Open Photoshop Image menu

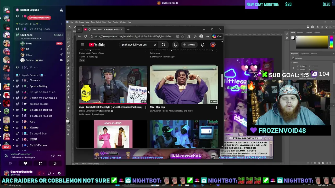pos(81,22)
